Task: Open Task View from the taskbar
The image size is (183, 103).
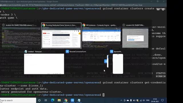Action: [x=46, y=100]
